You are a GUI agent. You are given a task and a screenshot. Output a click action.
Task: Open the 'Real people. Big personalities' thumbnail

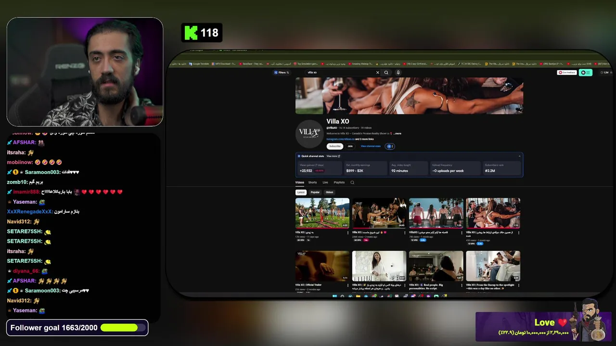pos(436,266)
